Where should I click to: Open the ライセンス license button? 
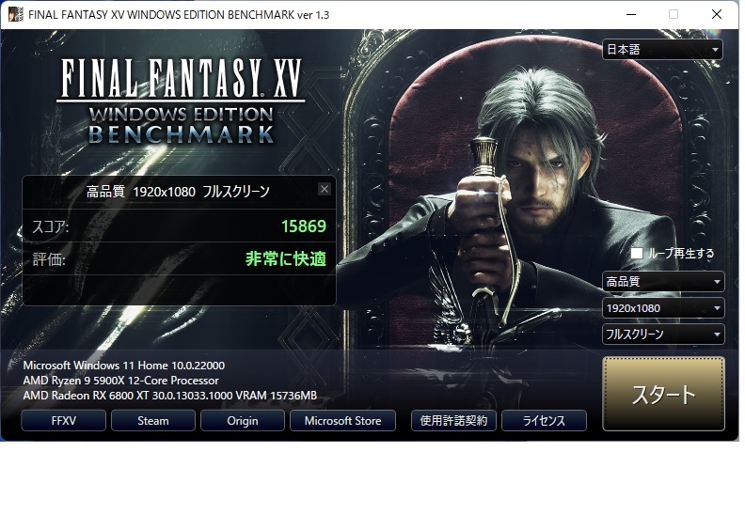544,421
